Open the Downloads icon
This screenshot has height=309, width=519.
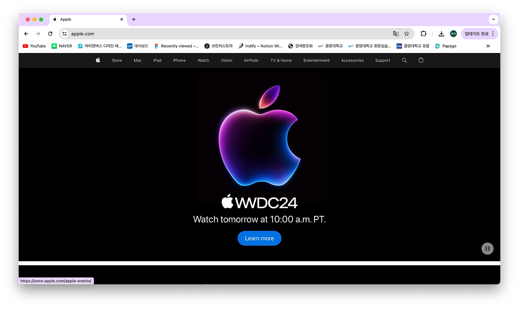441,34
